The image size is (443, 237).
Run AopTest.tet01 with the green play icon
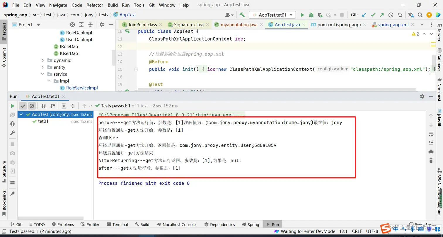pyautogui.click(x=302, y=15)
